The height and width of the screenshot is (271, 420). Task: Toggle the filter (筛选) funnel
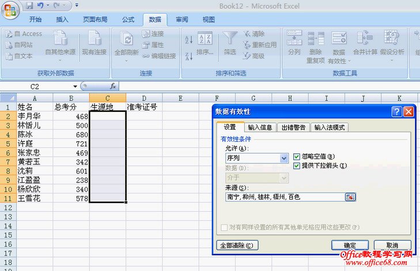point(230,43)
